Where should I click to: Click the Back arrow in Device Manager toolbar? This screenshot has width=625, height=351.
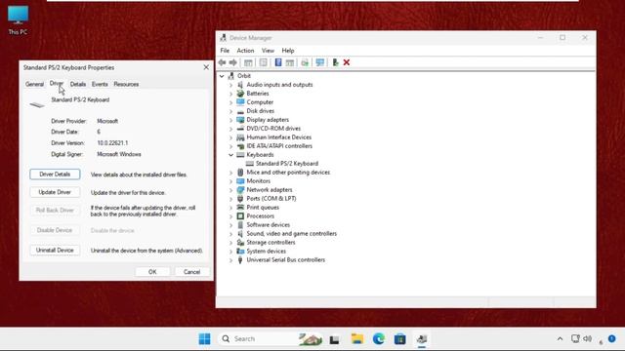(x=222, y=62)
